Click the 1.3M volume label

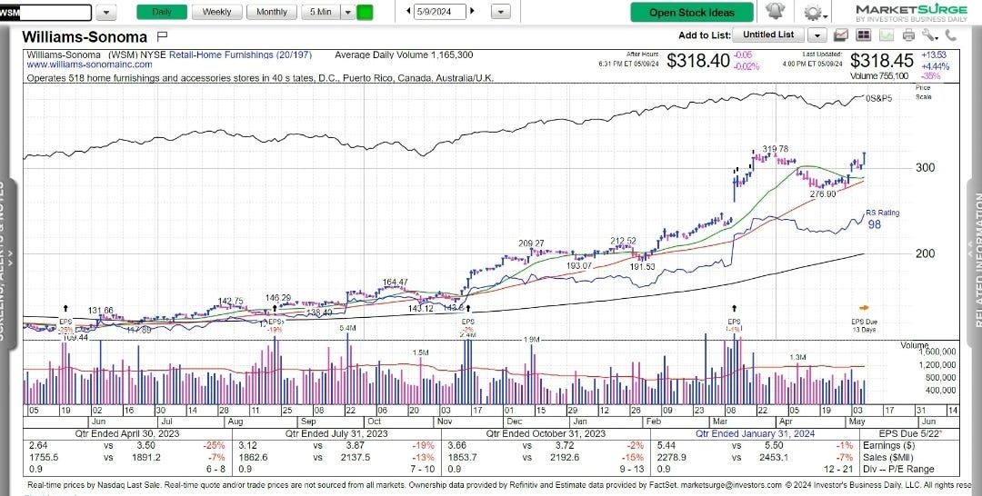coord(797,357)
